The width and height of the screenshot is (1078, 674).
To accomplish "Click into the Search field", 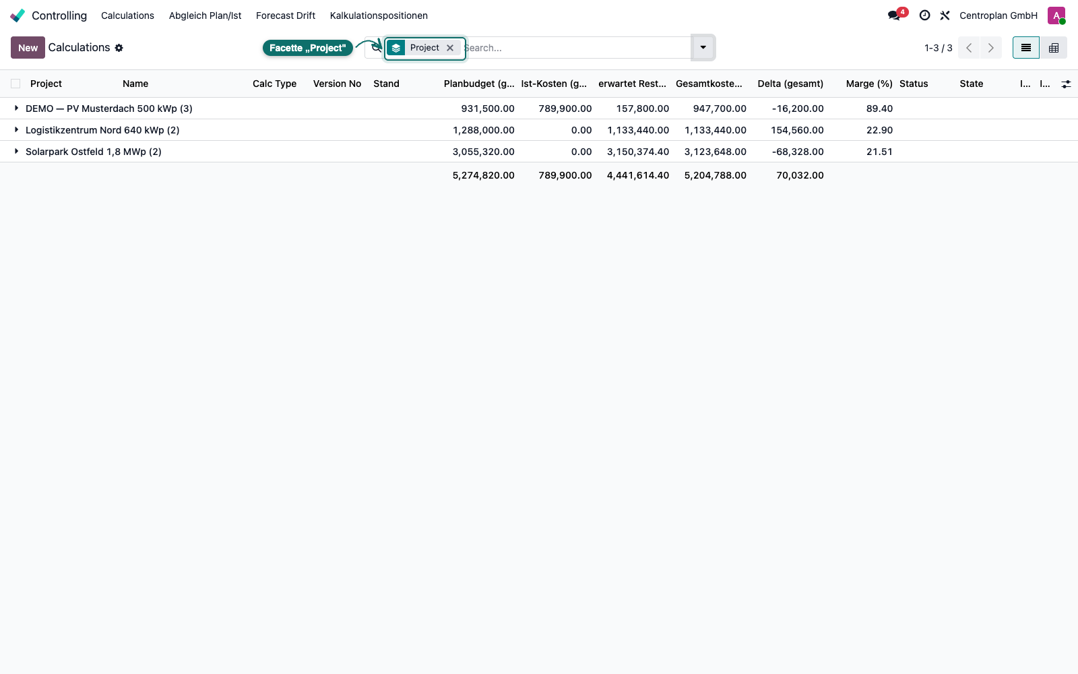I will coord(576,48).
